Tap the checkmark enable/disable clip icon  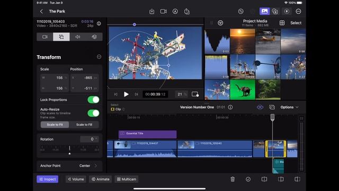248,179
